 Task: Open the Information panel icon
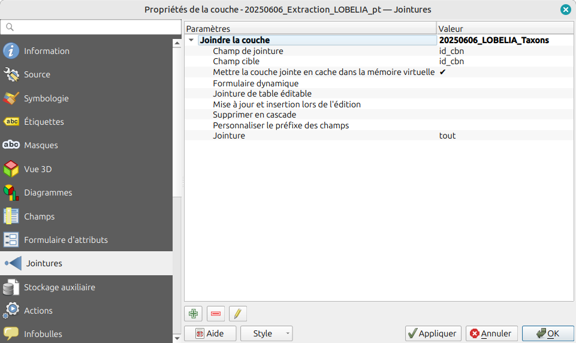tap(11, 51)
